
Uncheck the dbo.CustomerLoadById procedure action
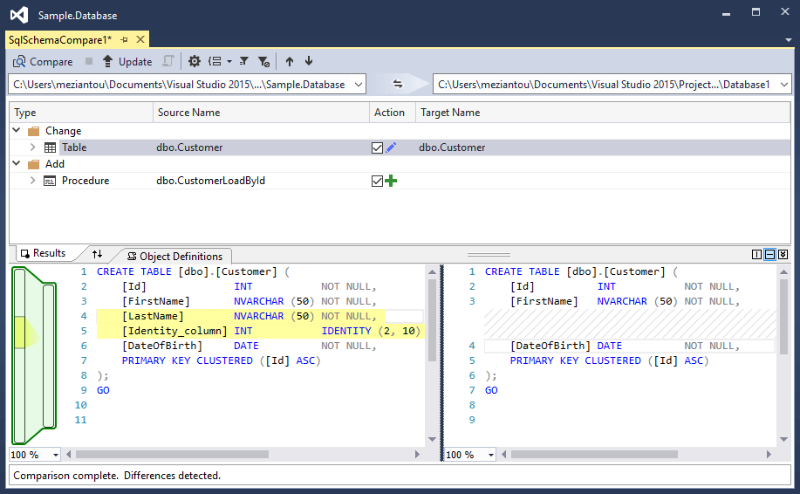[x=377, y=181]
